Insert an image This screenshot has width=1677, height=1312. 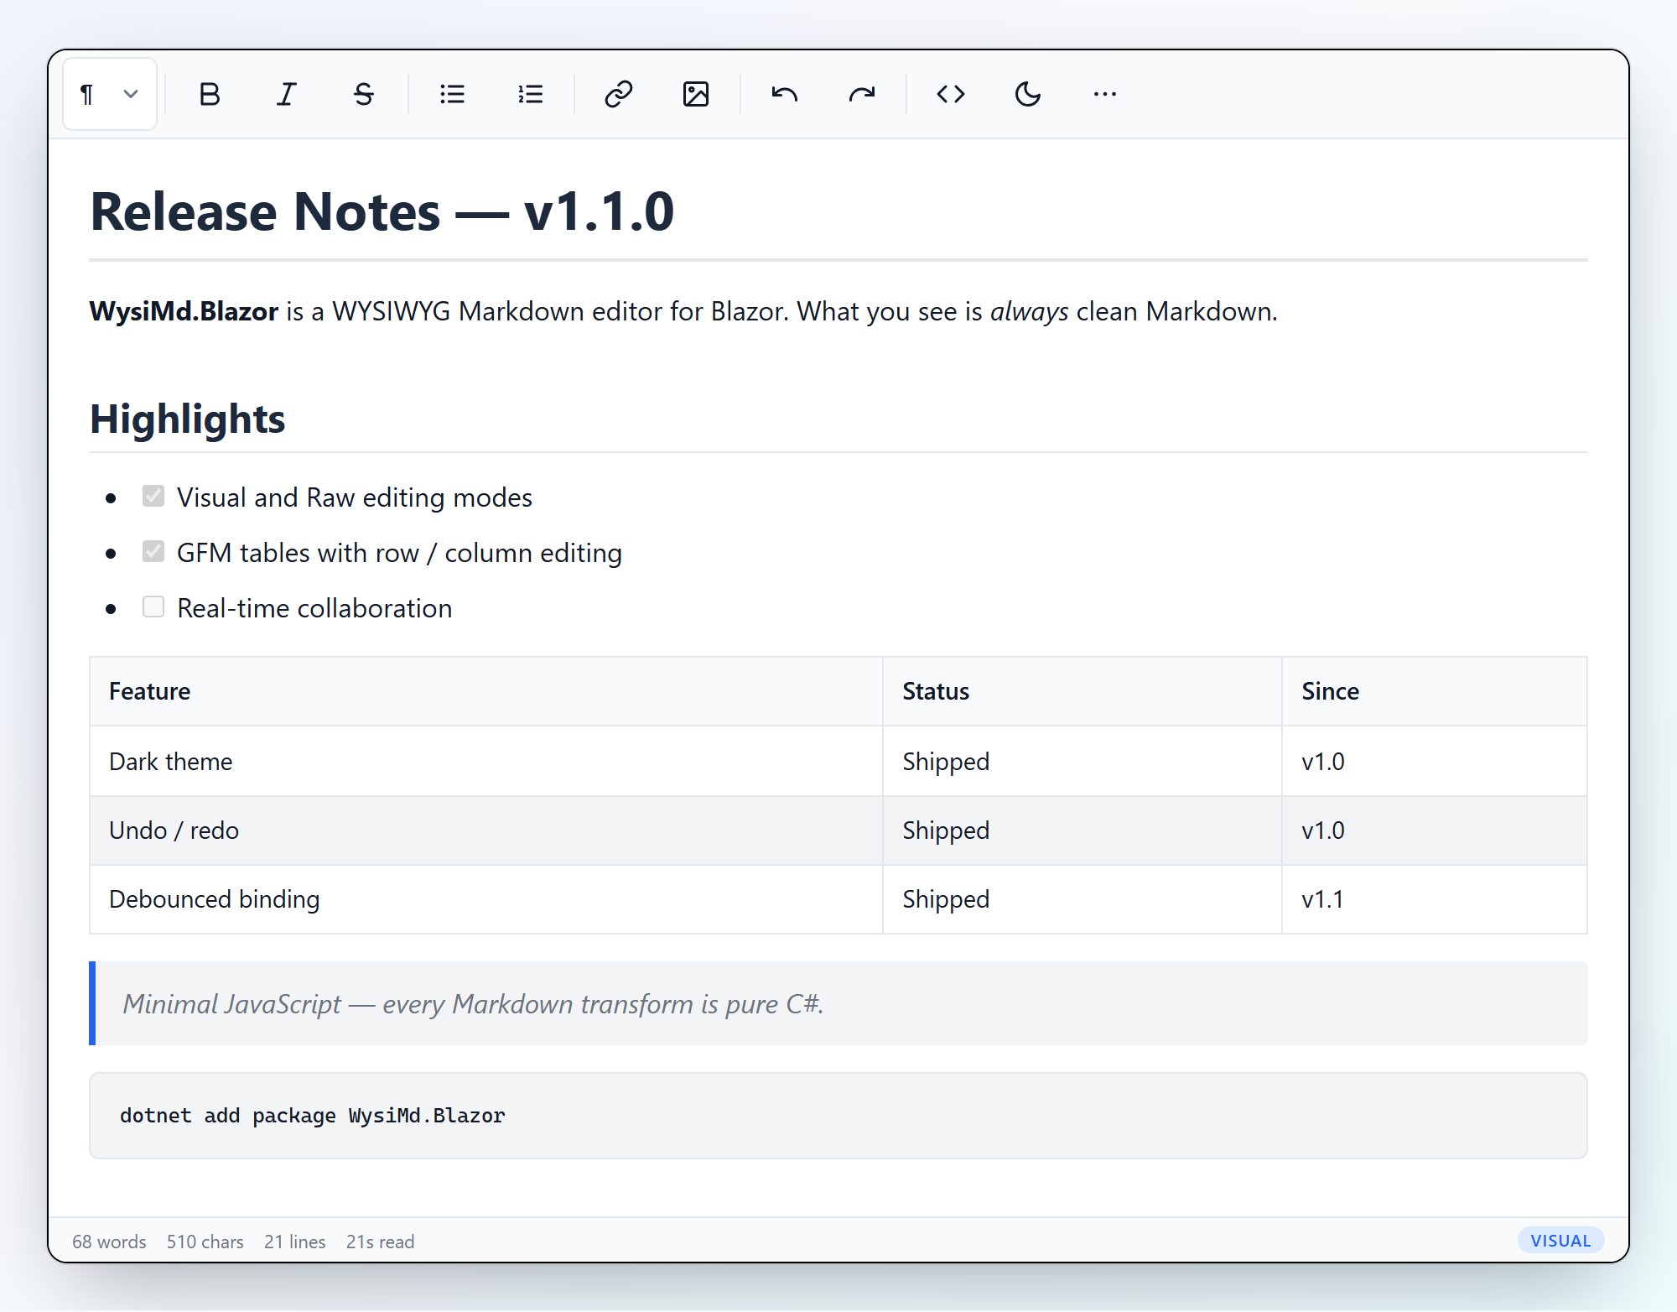pyautogui.click(x=696, y=94)
